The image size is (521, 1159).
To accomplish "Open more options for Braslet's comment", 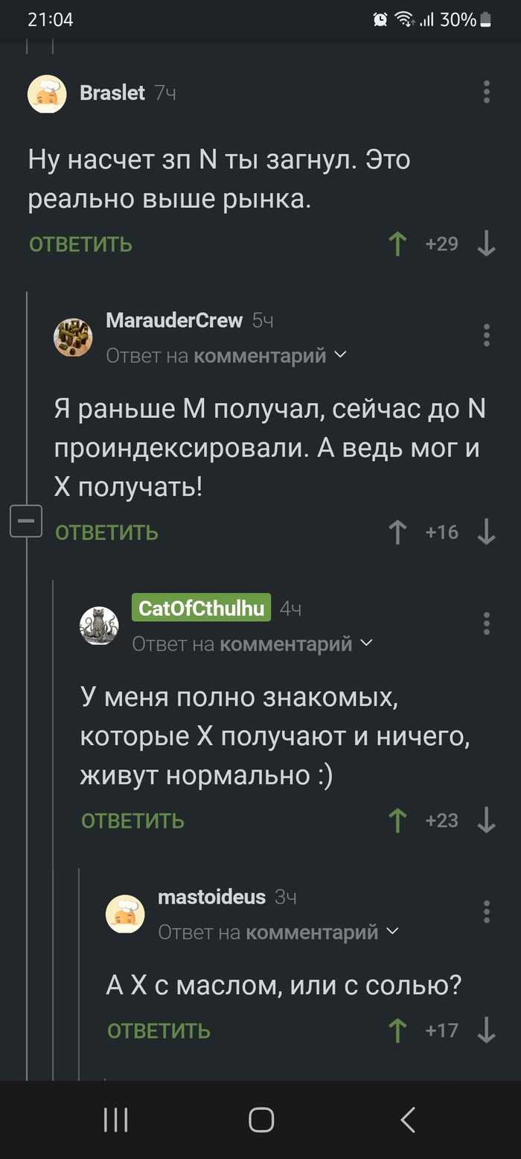I will [486, 92].
